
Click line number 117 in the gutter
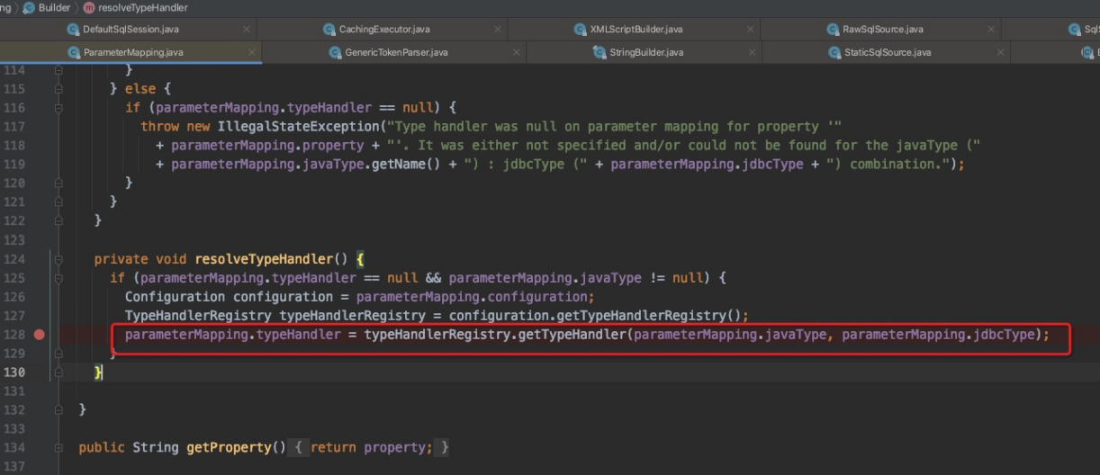pos(14,127)
